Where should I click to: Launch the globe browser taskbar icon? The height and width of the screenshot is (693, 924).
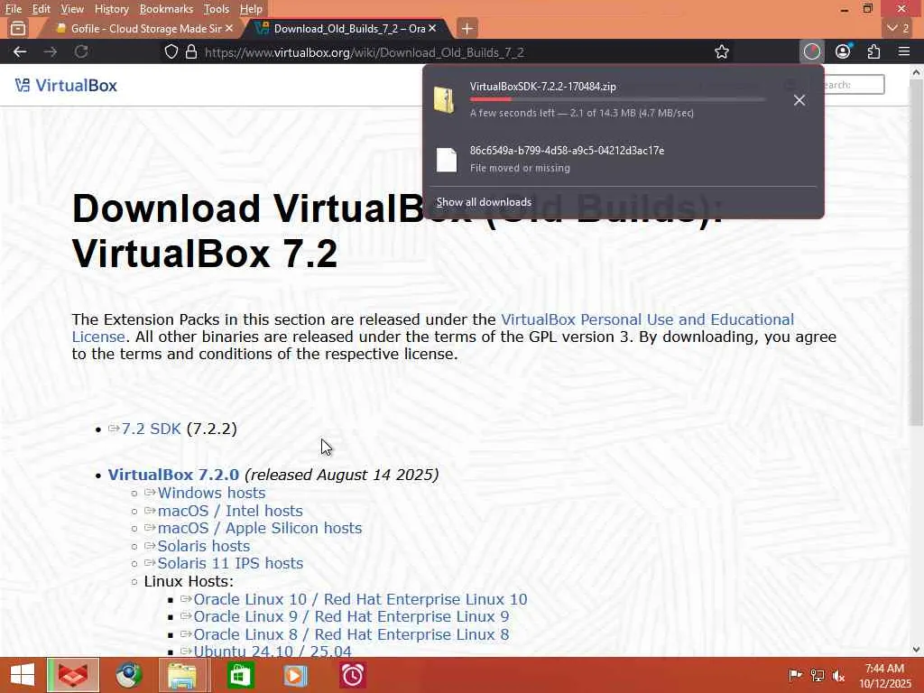coord(129,675)
